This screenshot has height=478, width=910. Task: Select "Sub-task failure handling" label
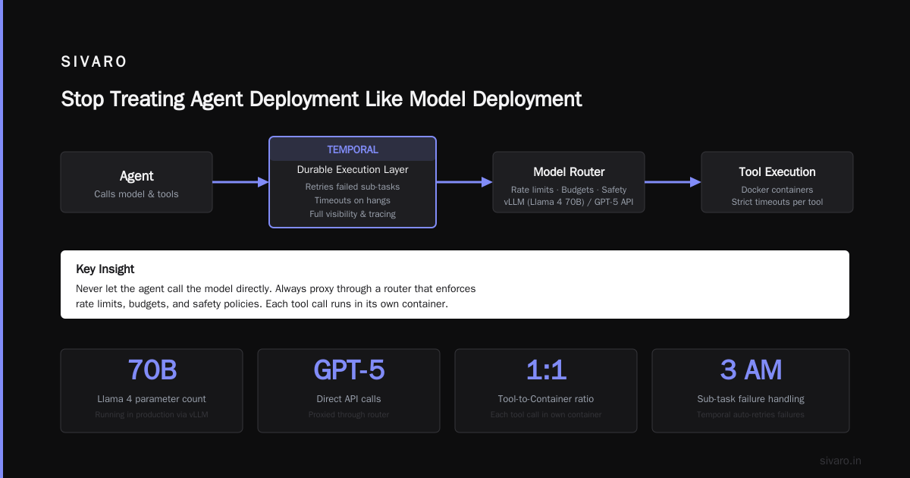(x=751, y=398)
